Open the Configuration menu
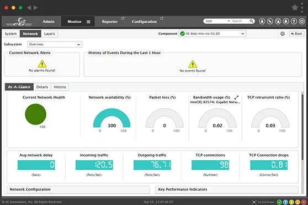 pyautogui.click(x=144, y=22)
